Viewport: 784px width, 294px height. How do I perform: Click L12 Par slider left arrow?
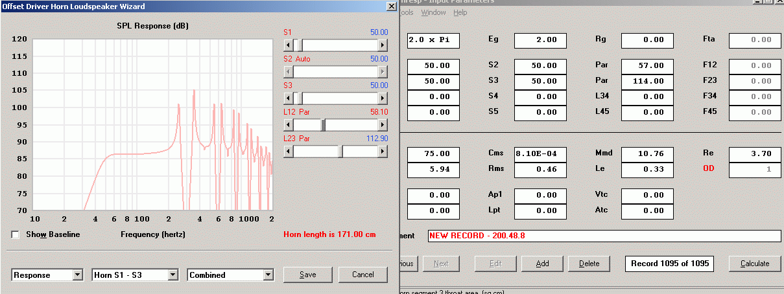289,125
